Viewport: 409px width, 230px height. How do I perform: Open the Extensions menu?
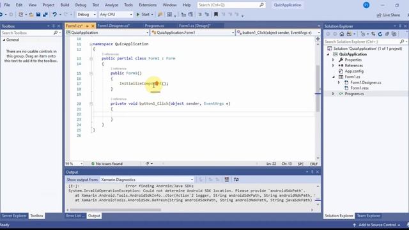pyautogui.click(x=148, y=5)
